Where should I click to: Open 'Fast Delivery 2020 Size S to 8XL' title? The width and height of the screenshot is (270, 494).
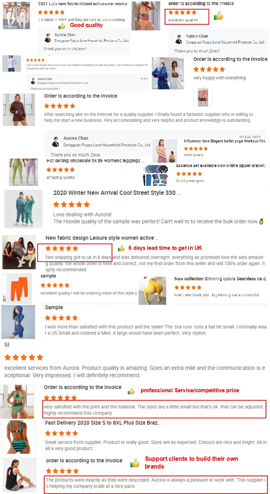(x=103, y=423)
